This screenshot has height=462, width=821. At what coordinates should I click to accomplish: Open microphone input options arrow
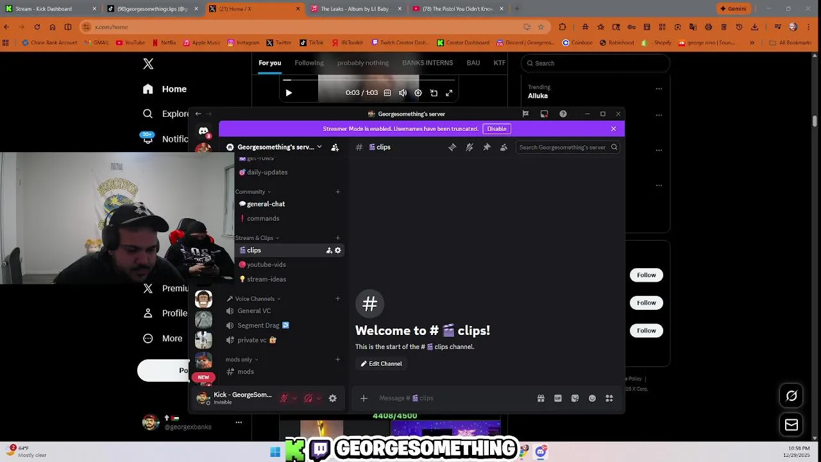(294, 398)
